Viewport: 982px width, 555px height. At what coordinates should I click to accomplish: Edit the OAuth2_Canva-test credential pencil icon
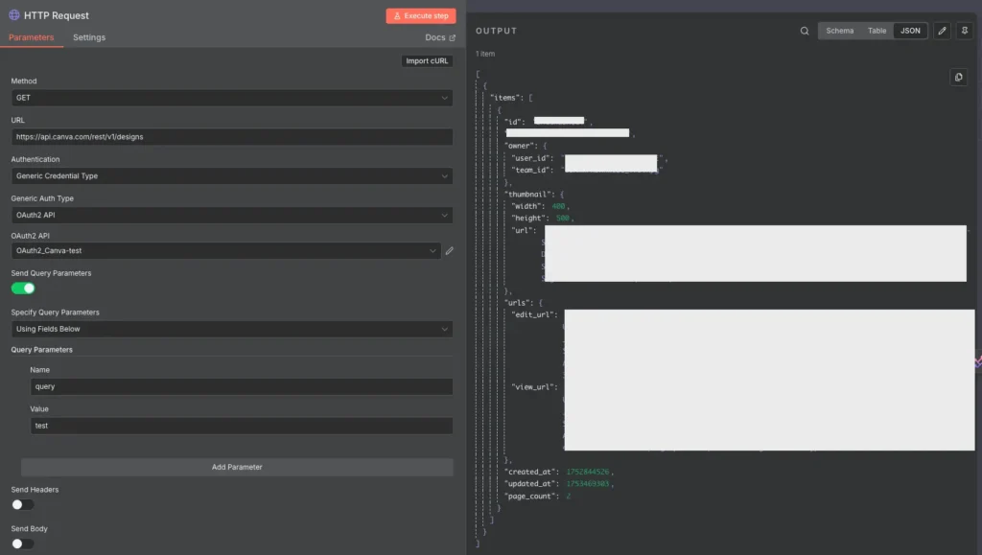point(449,251)
